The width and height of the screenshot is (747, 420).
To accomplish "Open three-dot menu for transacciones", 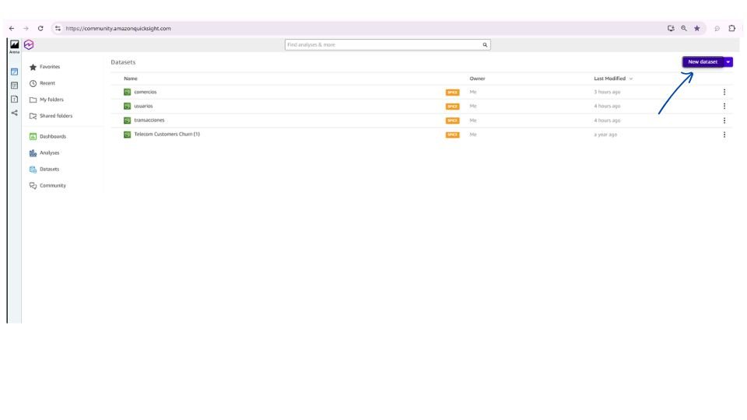I will click(724, 121).
